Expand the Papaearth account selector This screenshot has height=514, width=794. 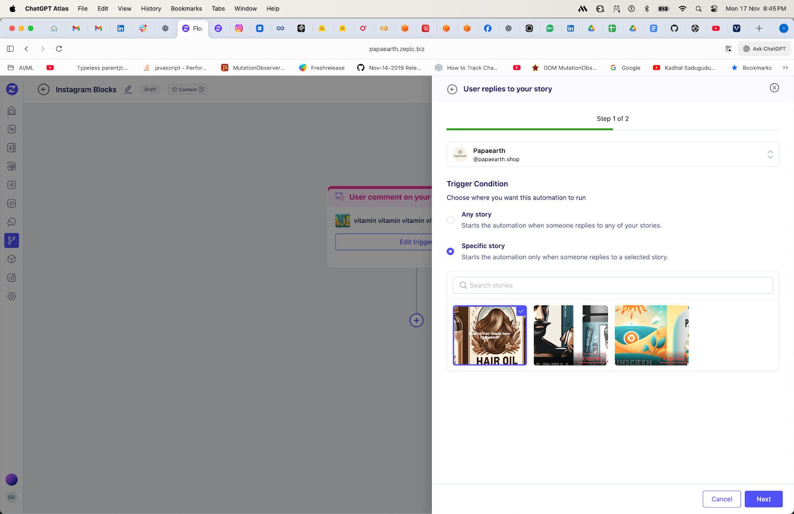pyautogui.click(x=613, y=154)
